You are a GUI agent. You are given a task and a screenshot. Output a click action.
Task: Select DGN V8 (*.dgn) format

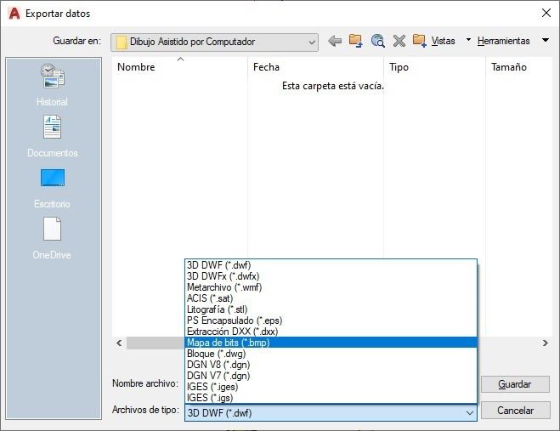[331, 365]
